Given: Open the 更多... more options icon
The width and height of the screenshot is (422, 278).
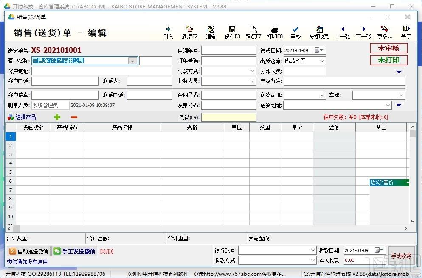Looking at the screenshot, I should [385, 33].
